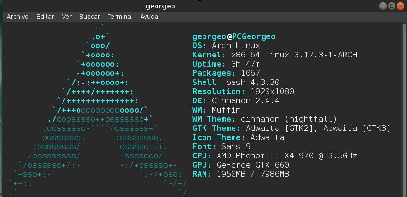Click the CPU AMD Phenom II line
The image size is (407, 197).
click(x=275, y=155)
